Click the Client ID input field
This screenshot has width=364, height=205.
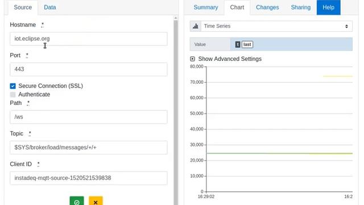89,178
